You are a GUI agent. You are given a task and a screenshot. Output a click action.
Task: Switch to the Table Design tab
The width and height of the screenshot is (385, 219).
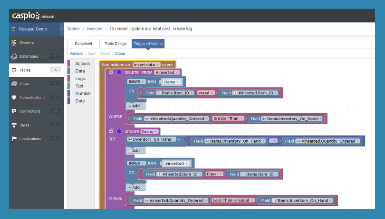click(x=115, y=44)
